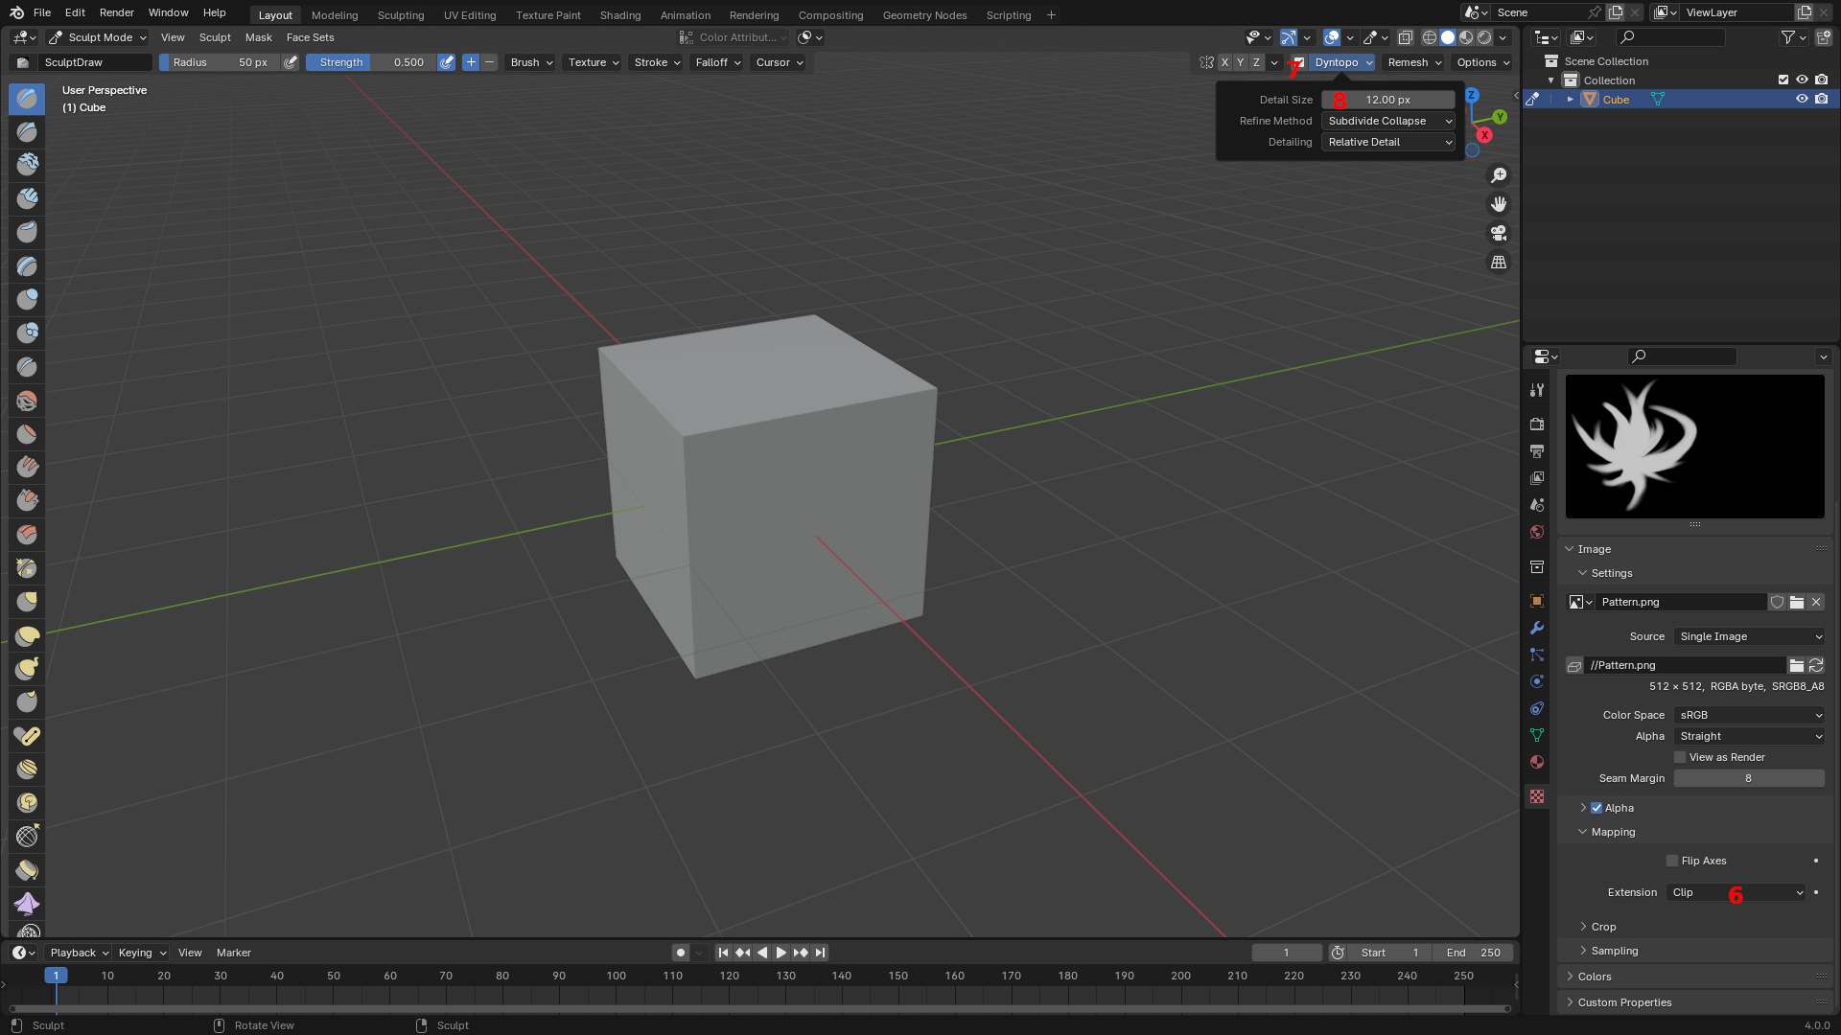1841x1035 pixels.
Task: Open the Remesh popover button
Action: point(1414,62)
